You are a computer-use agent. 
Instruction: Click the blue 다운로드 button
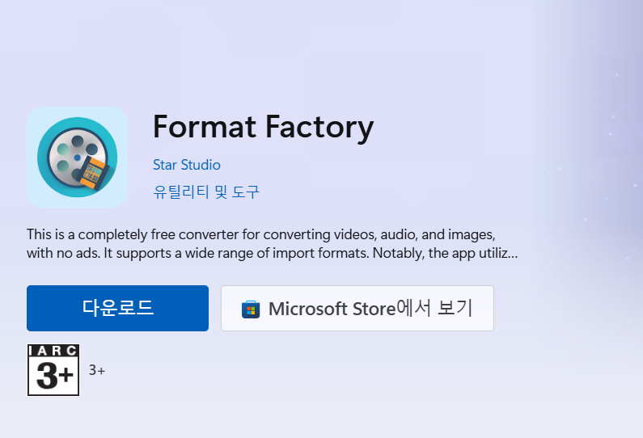[118, 308]
